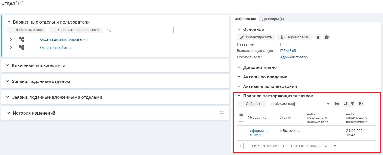Switch to the Договоры (4) tab
383x155 pixels.
(x=273, y=19)
